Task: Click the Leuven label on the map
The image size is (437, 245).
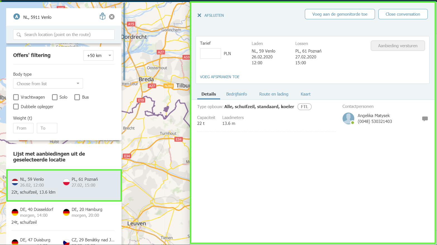Action: tap(137, 223)
